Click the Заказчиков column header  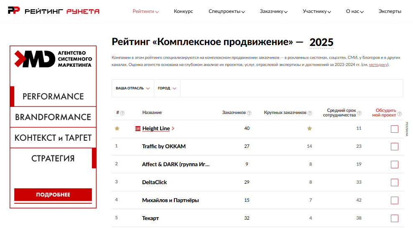click(x=234, y=113)
